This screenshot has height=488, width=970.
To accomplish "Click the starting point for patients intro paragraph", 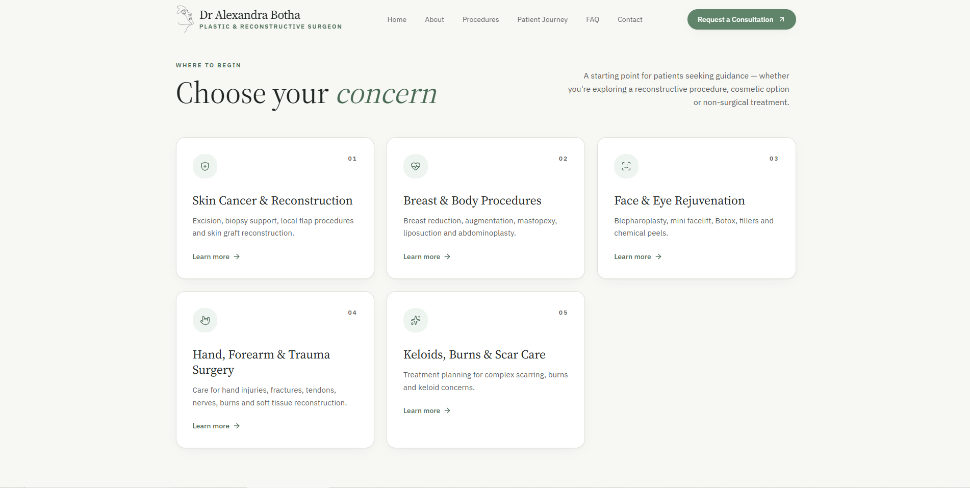I will click(x=678, y=89).
